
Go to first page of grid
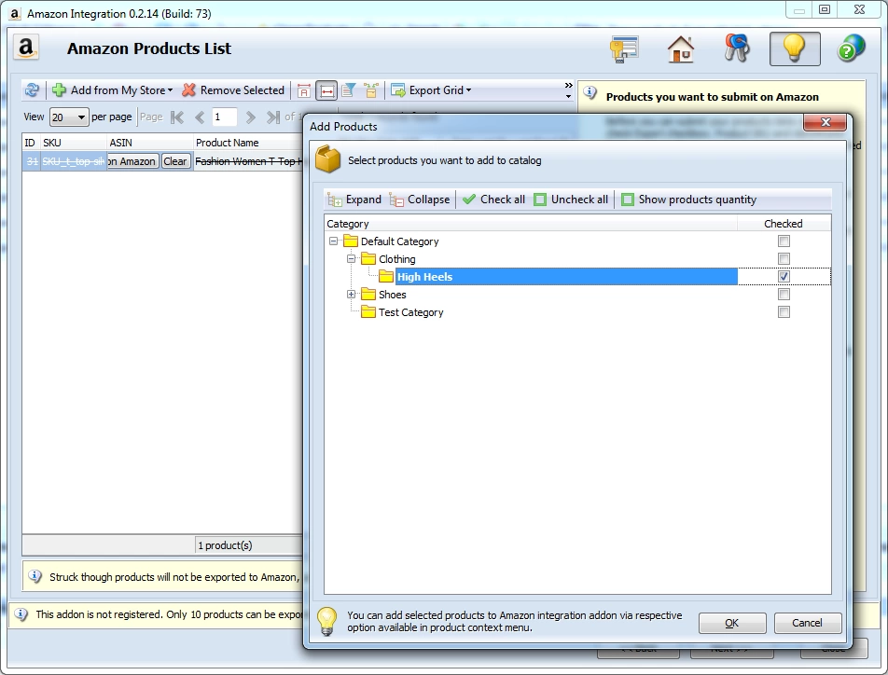[177, 117]
